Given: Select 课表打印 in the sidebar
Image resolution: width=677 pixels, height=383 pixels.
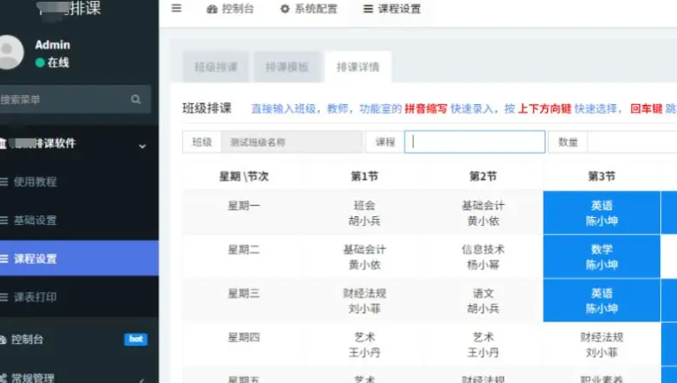Looking at the screenshot, I should (35, 297).
